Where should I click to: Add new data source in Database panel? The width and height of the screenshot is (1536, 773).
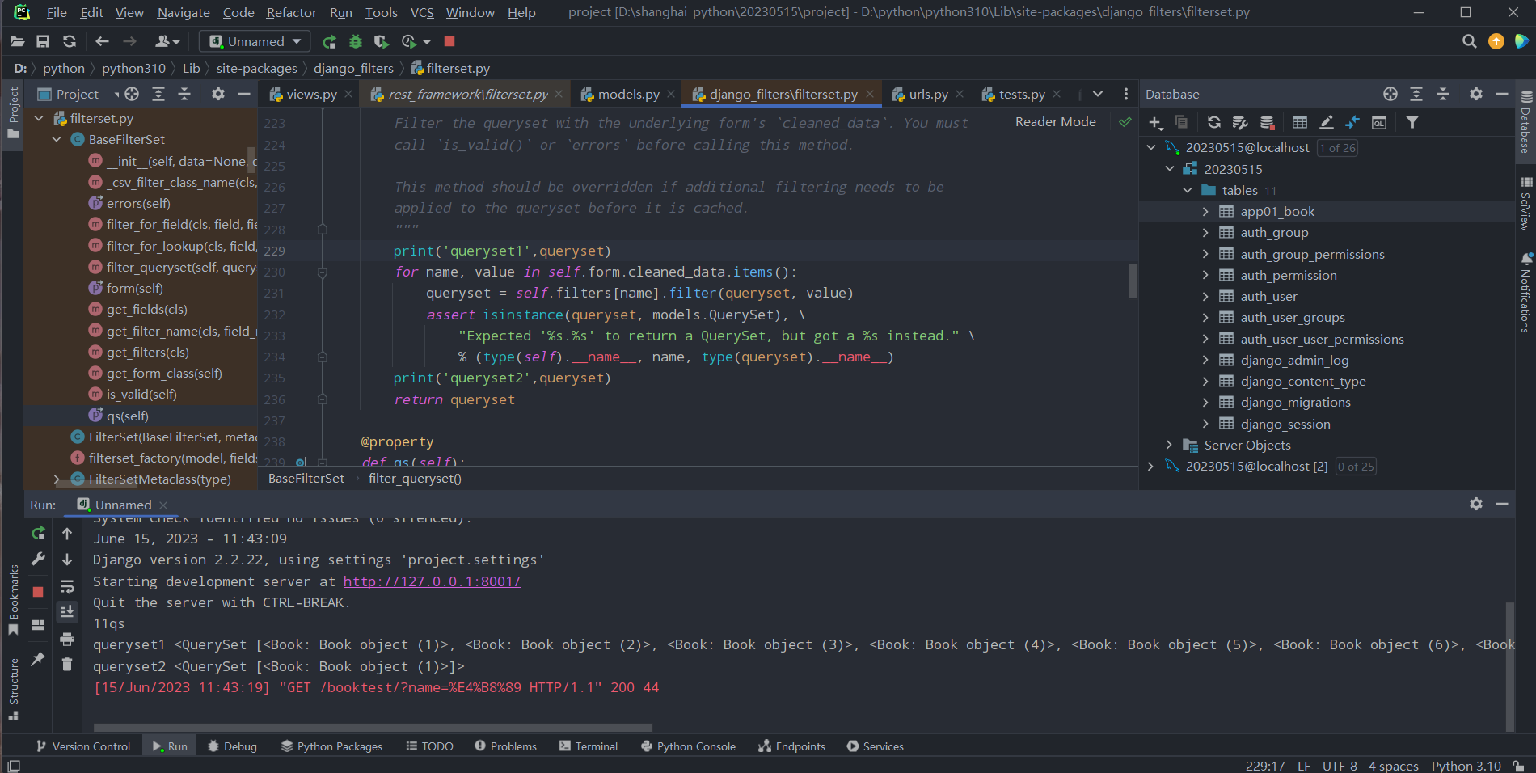[1155, 122]
